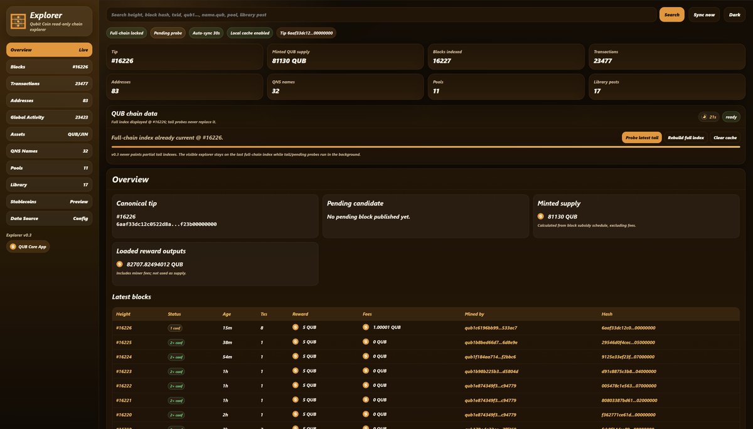The image size is (753, 429).
Task: Open miner address qub1c6196bb99...533ac7
Action: coord(491,327)
